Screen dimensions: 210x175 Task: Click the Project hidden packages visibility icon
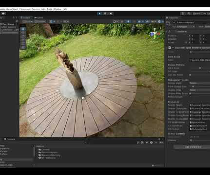coord(161,142)
